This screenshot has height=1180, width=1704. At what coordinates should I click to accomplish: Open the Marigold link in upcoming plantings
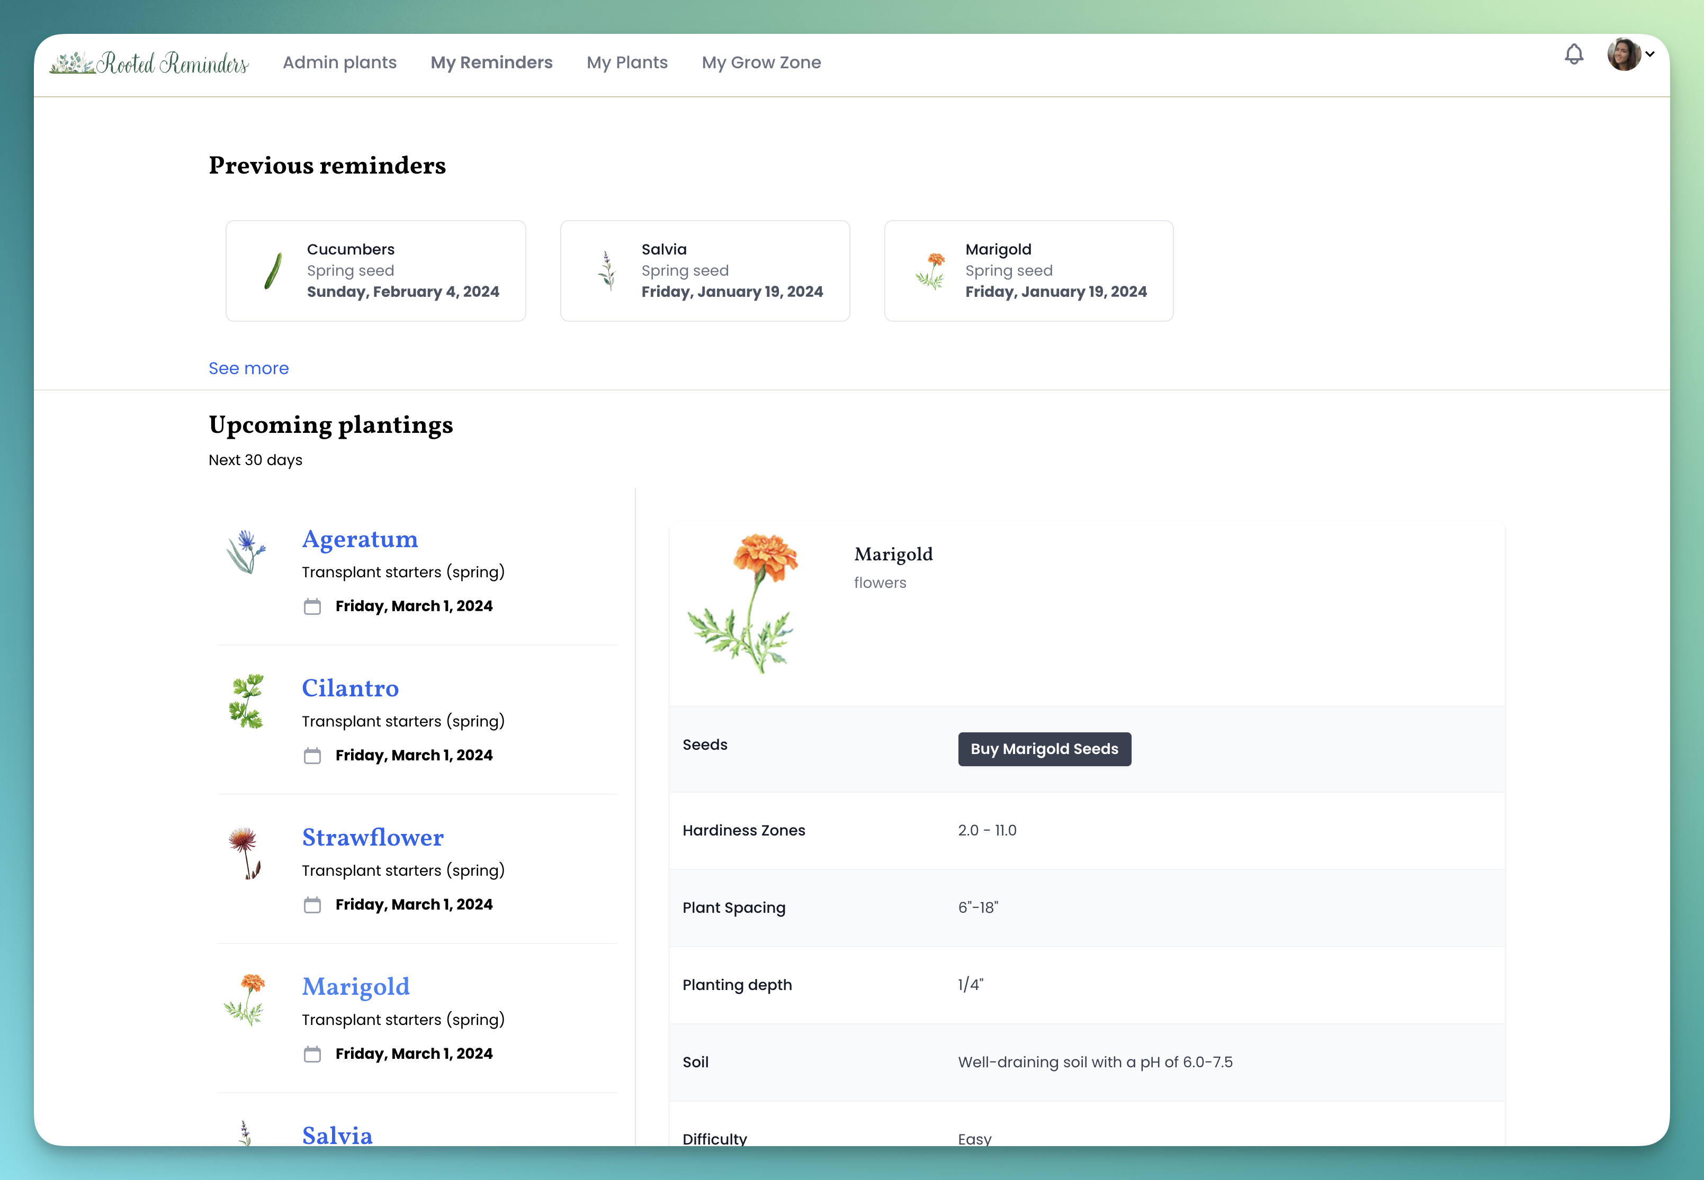click(356, 987)
